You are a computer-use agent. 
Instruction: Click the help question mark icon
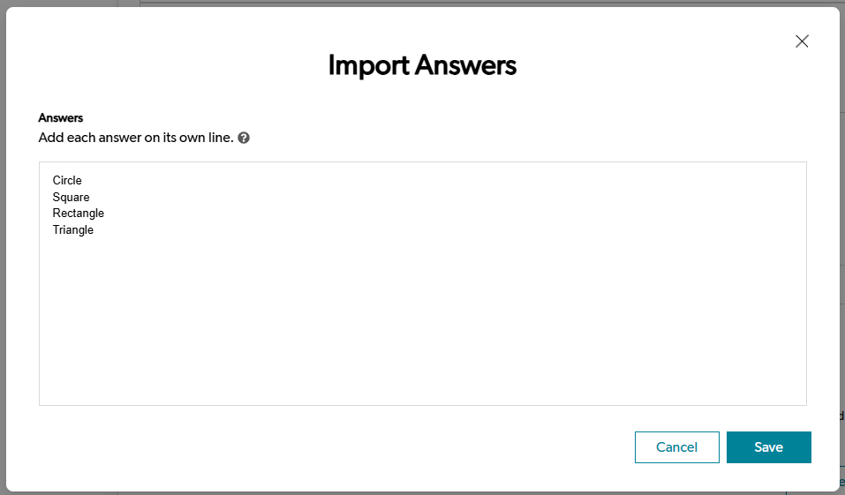click(244, 139)
